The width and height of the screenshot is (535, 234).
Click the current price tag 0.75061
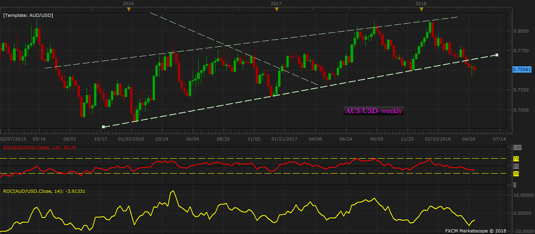[x=522, y=69]
